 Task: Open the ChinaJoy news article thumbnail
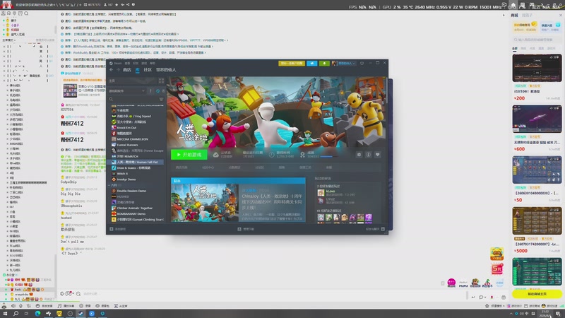(204, 203)
